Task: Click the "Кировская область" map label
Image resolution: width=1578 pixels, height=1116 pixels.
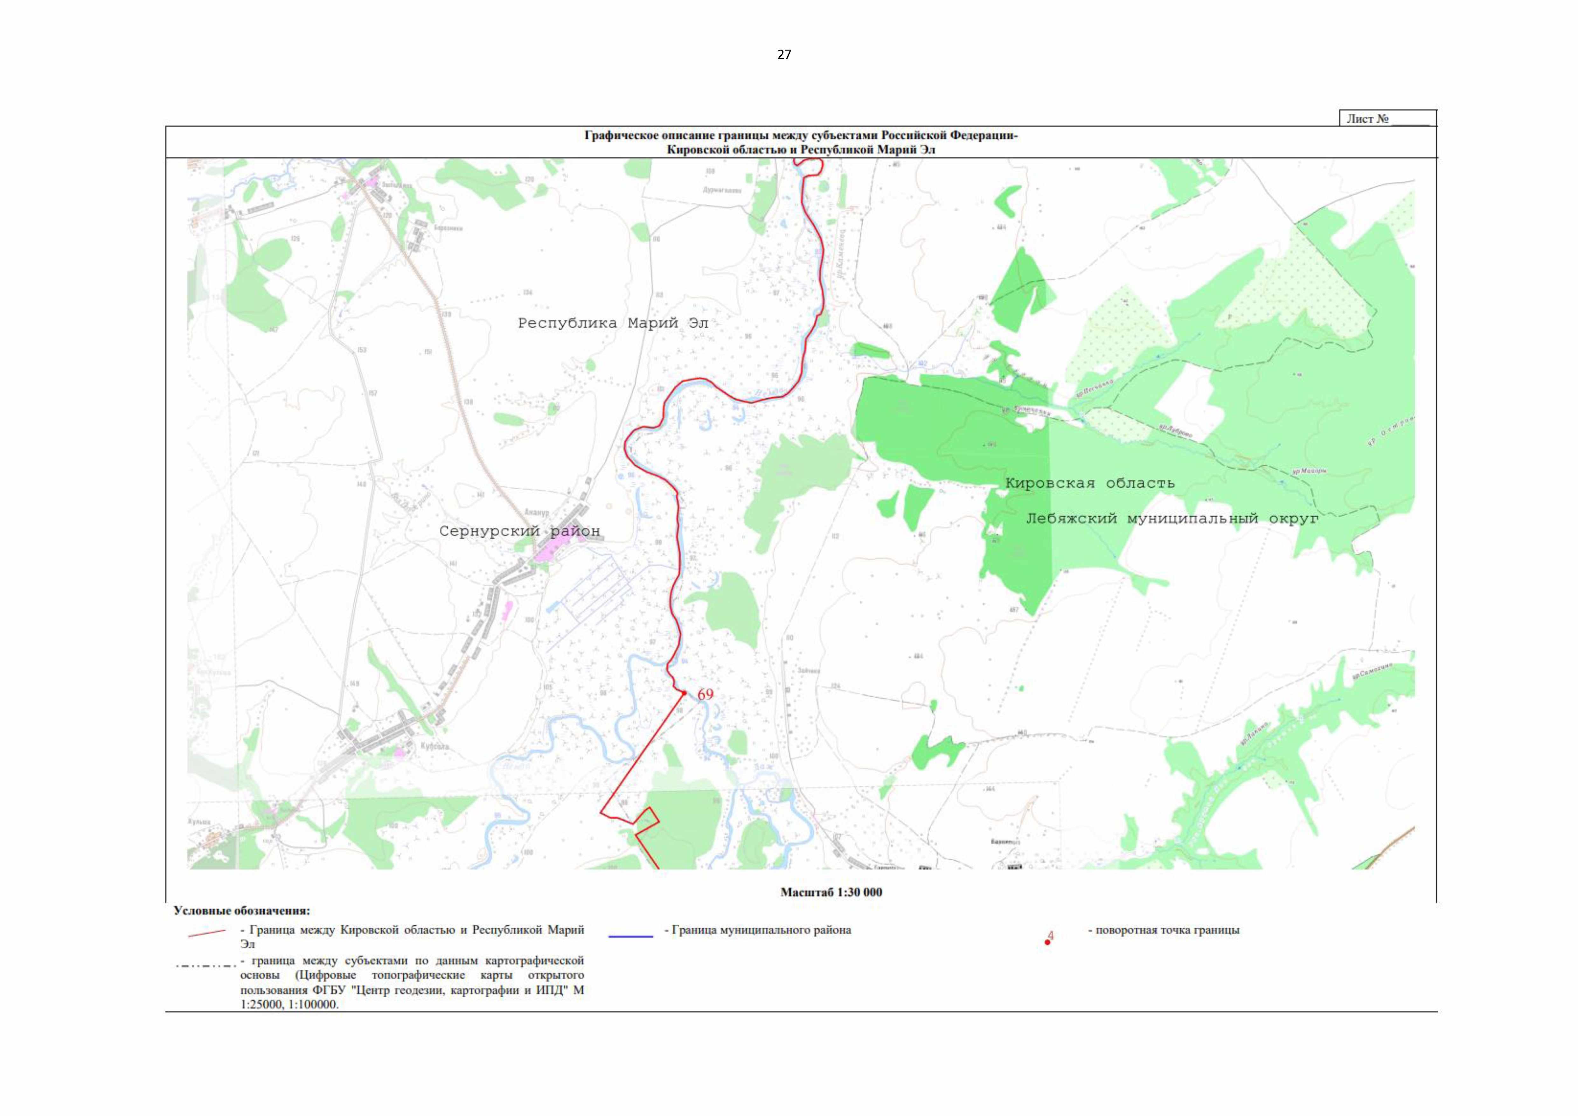Action: pyautogui.click(x=1090, y=483)
